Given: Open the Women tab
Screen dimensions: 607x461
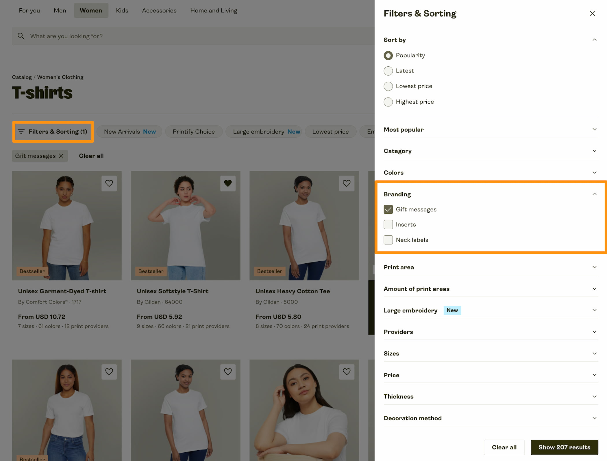Looking at the screenshot, I should (91, 10).
